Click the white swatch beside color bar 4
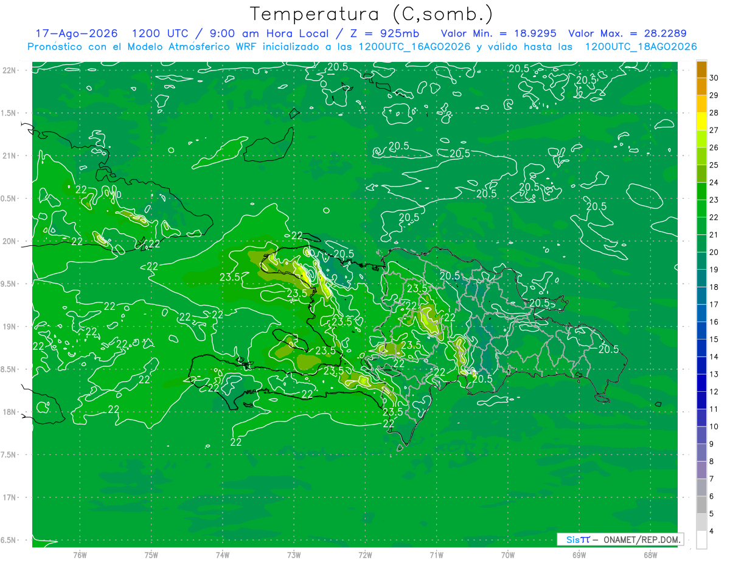The height and width of the screenshot is (563, 730). click(701, 539)
